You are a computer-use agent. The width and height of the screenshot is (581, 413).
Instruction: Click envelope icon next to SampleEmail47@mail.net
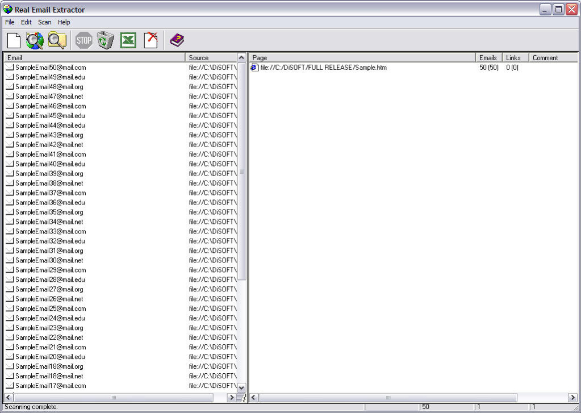pos(10,97)
